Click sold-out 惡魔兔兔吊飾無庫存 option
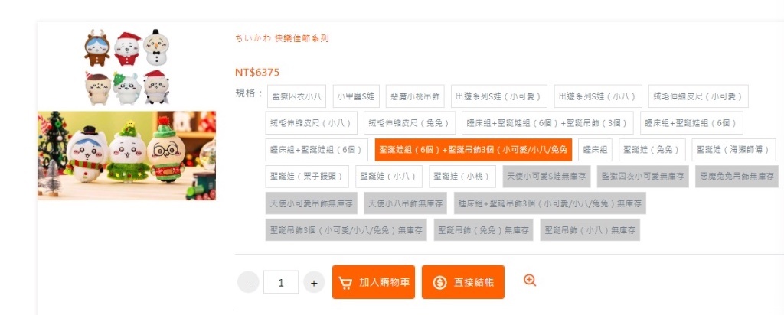The width and height of the screenshot is (784, 315). point(737,176)
